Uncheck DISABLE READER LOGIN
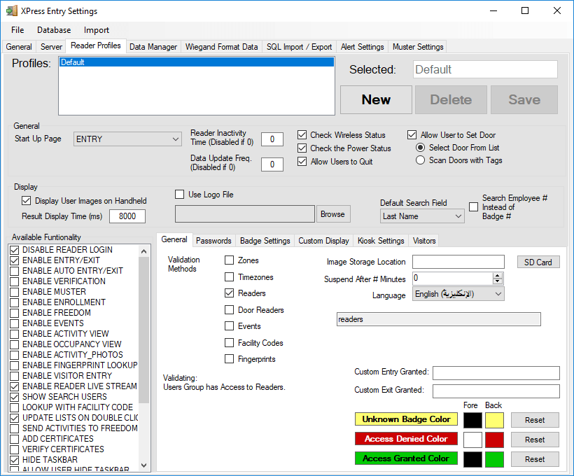This screenshot has width=574, height=476. pyautogui.click(x=14, y=250)
